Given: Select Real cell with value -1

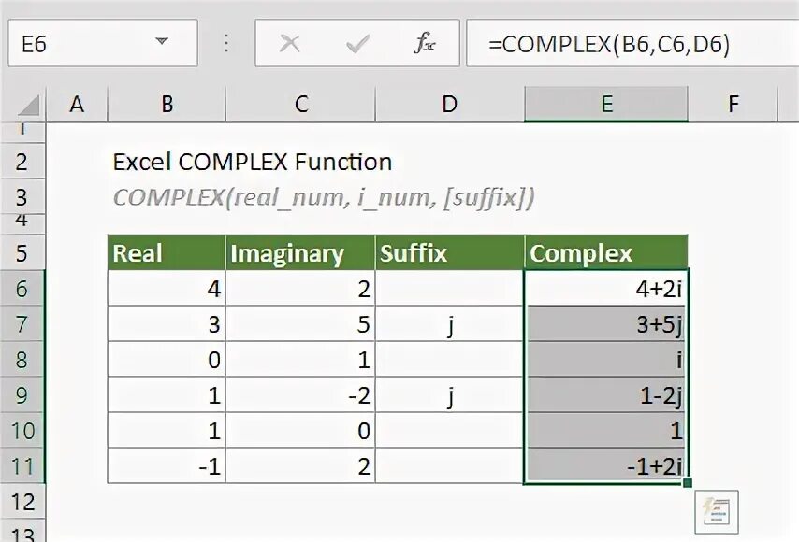Looking at the screenshot, I should [x=167, y=466].
